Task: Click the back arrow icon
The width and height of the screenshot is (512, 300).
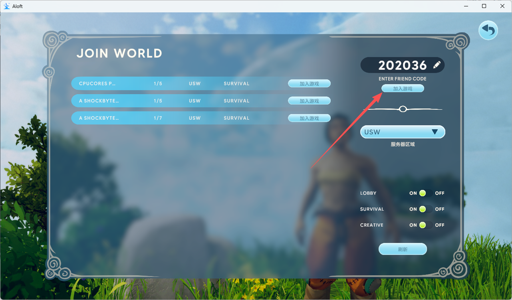Action: point(488,30)
